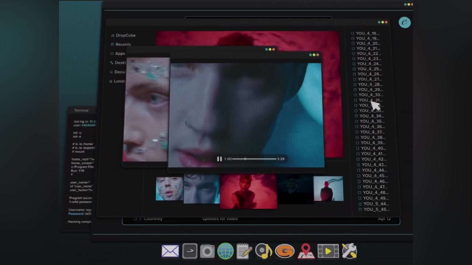Open DropCube in the sidebar
Screen dimensions: 472x265
126,35
